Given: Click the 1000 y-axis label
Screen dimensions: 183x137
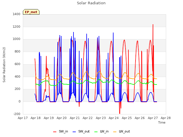Looking at the screenshot, I should tap(17, 39).
